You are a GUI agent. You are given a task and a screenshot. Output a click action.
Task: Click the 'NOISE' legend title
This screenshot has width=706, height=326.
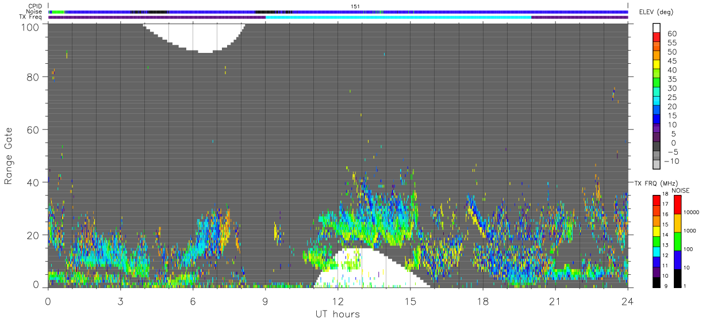tap(680, 190)
